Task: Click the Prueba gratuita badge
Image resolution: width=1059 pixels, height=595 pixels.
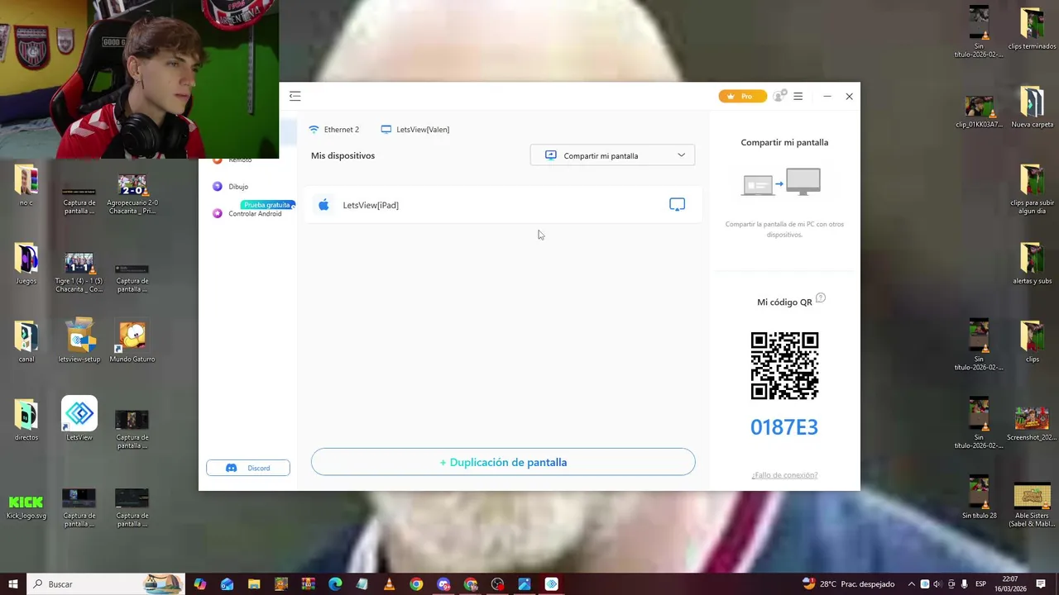Action: click(267, 205)
